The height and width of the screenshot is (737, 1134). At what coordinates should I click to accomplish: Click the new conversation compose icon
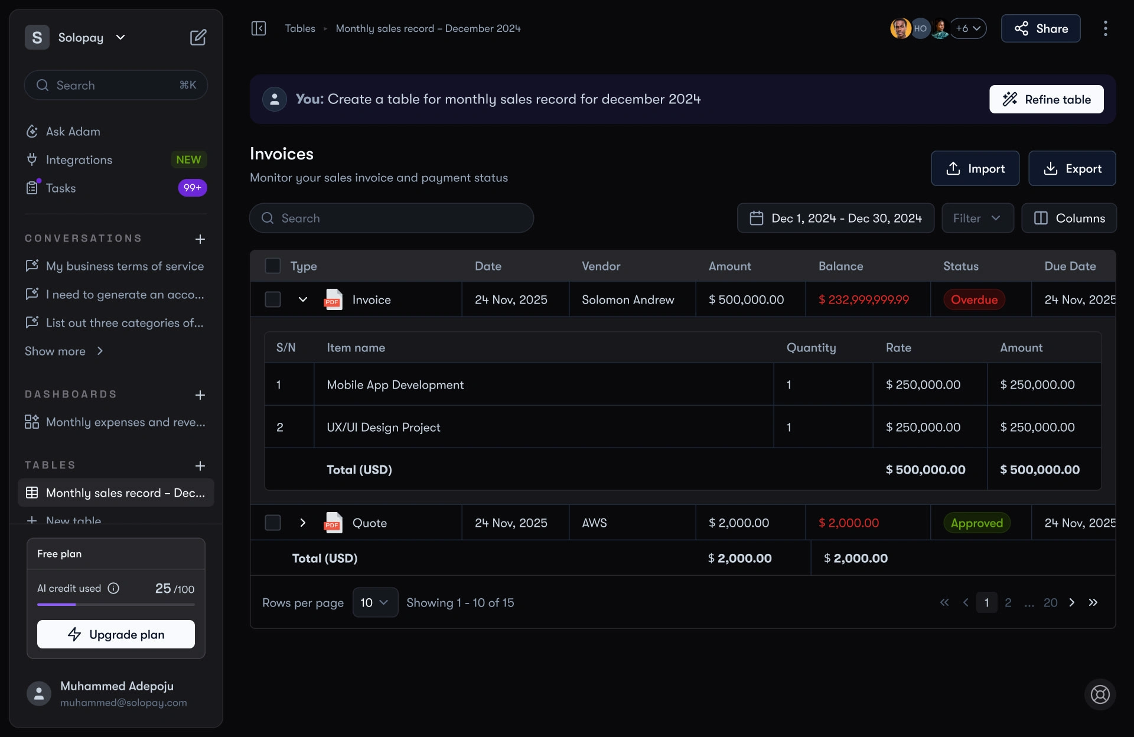(198, 37)
